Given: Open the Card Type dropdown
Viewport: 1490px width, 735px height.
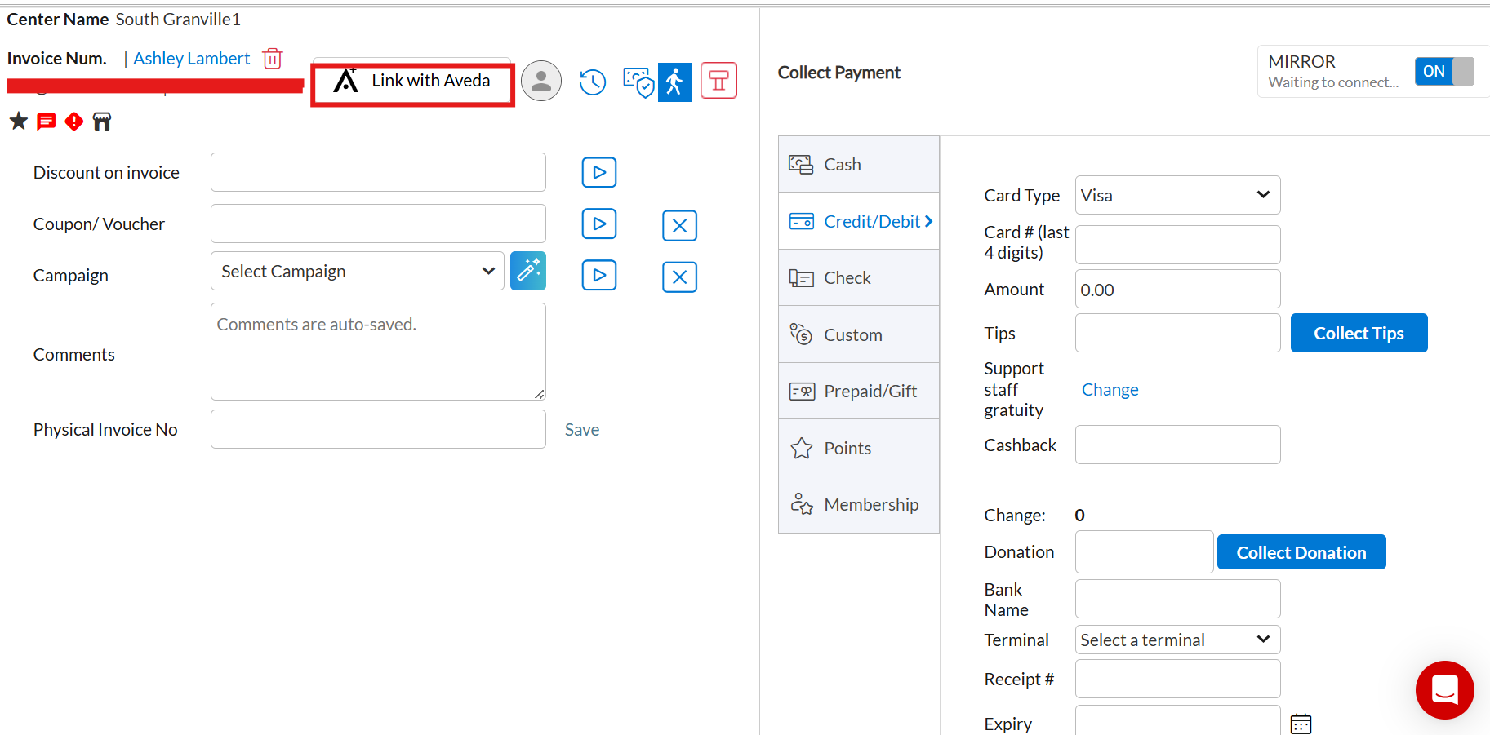Looking at the screenshot, I should click(1177, 195).
